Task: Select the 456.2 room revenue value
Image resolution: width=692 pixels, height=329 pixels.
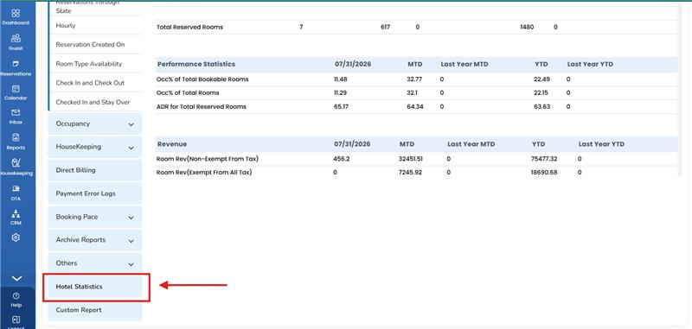Action: coord(342,159)
